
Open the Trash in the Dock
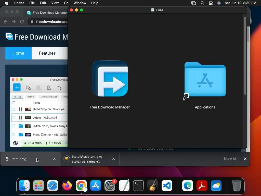click(x=237, y=186)
